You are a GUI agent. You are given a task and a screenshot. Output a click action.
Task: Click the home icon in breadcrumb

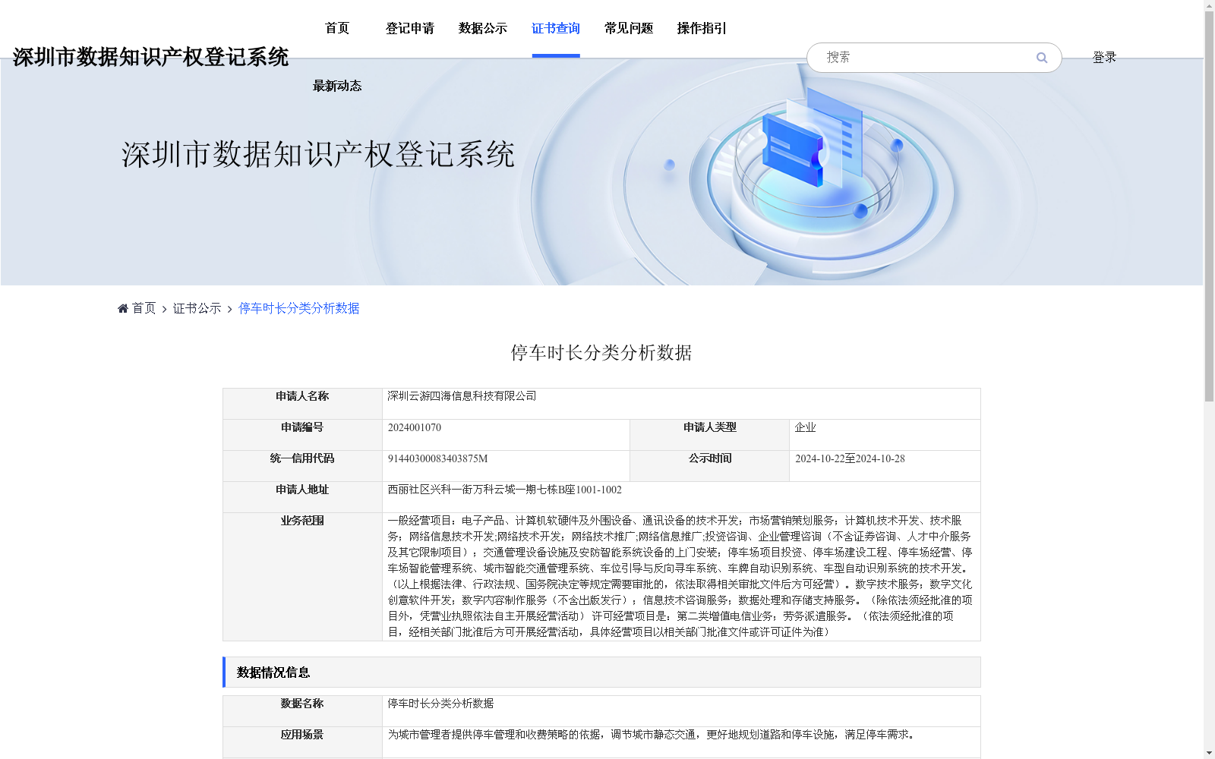123,308
